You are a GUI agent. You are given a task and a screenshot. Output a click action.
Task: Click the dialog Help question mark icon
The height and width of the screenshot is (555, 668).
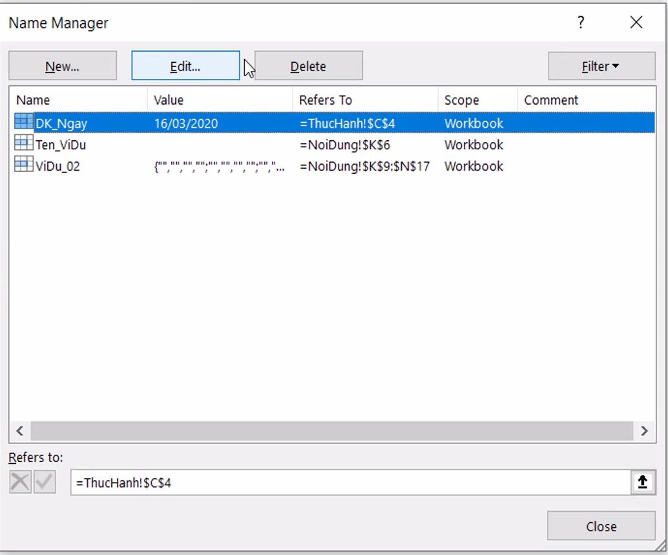[580, 22]
